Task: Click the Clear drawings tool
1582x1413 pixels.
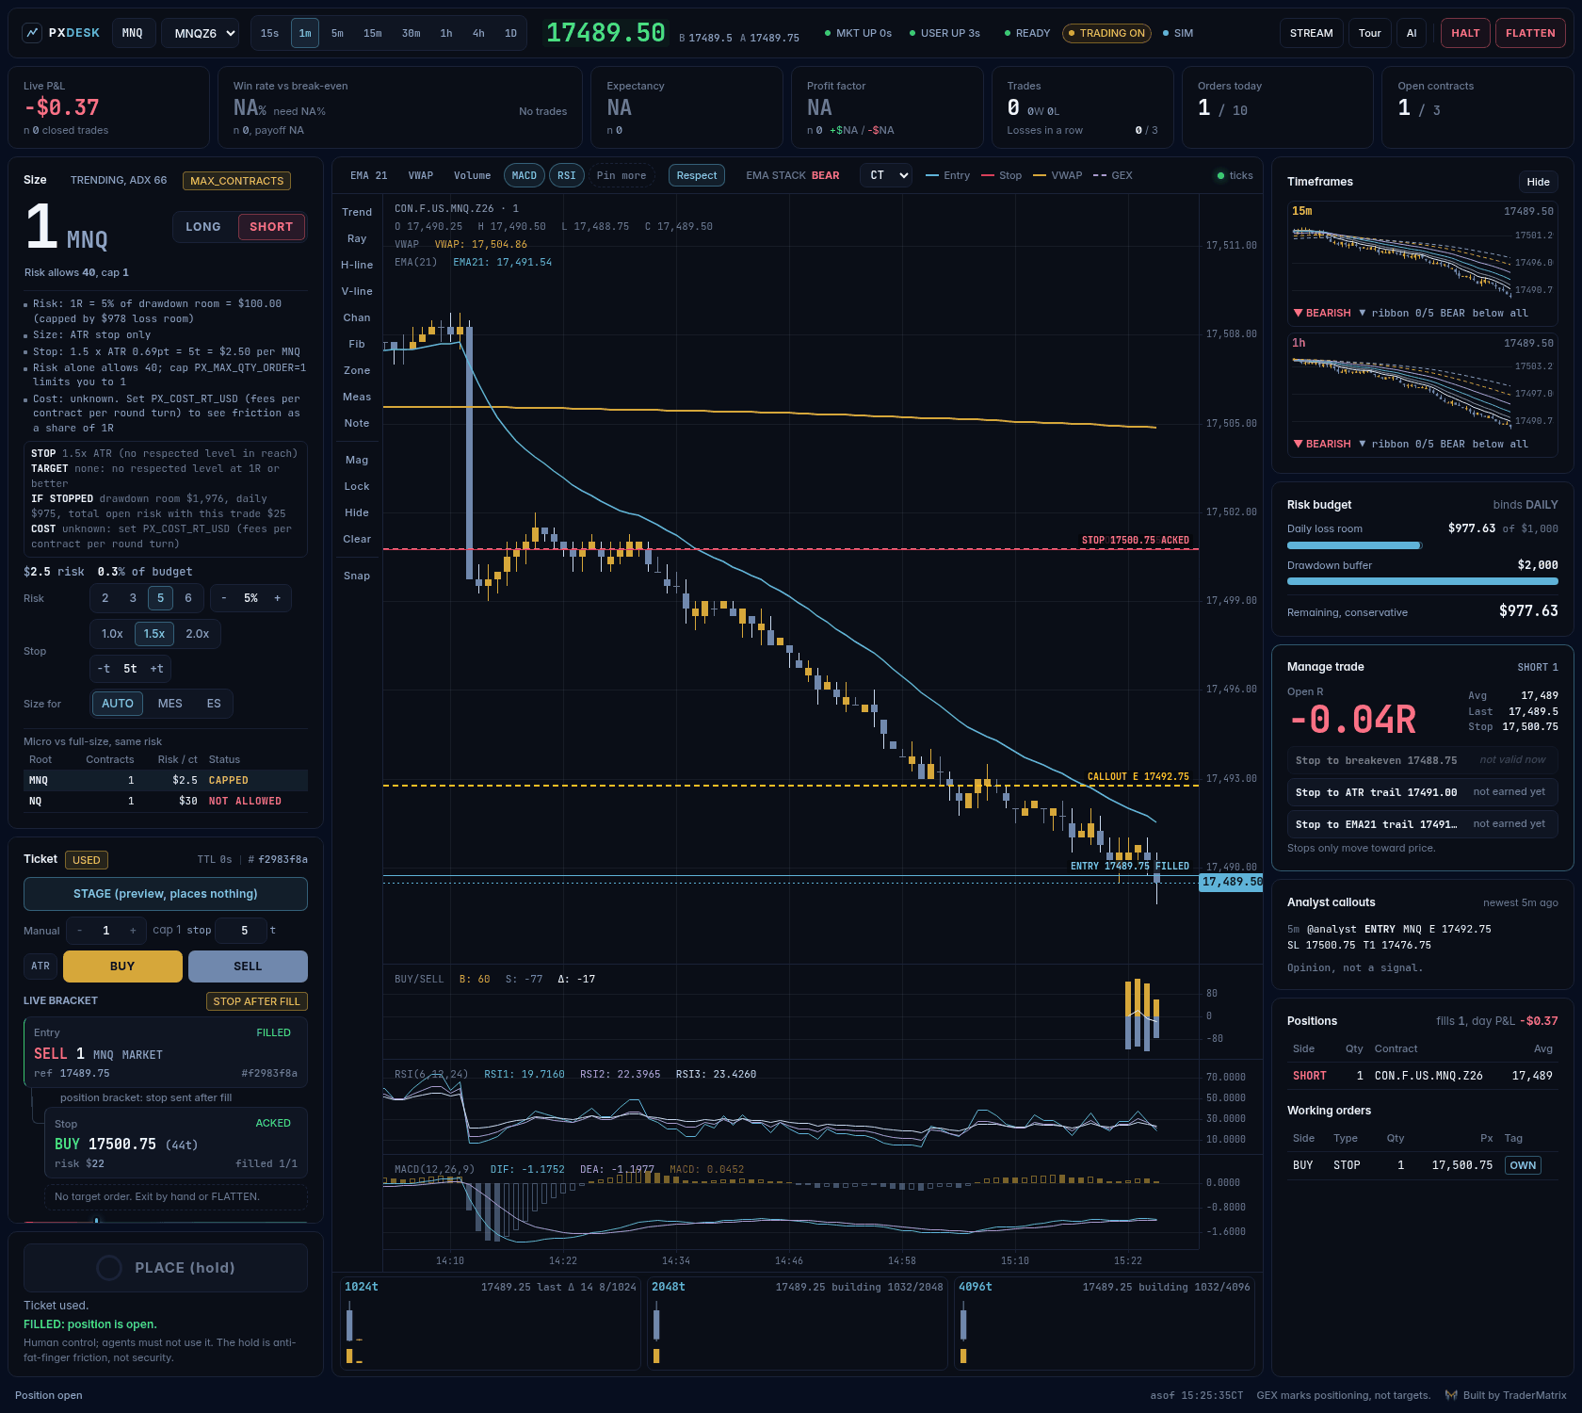Action: click(x=357, y=539)
